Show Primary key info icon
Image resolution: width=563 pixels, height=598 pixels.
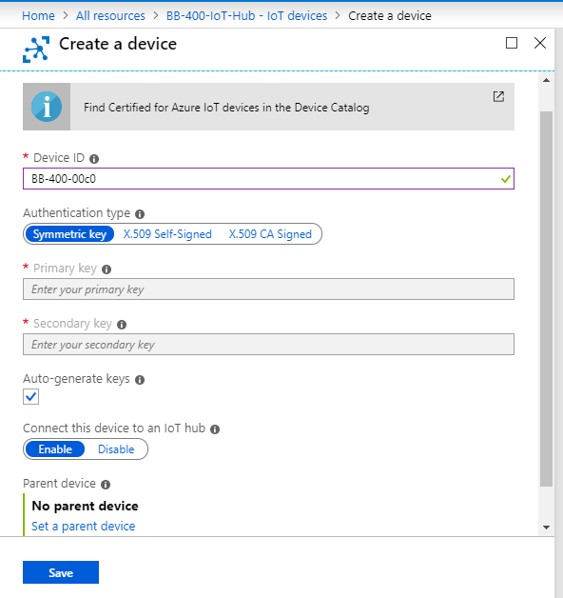coord(107,269)
